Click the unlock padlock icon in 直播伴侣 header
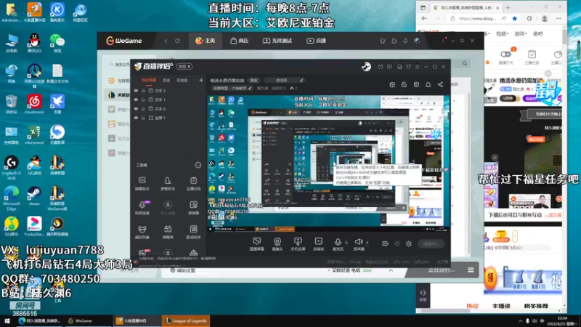 404,84
